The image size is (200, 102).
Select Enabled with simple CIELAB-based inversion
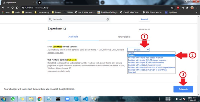pos(151,60)
